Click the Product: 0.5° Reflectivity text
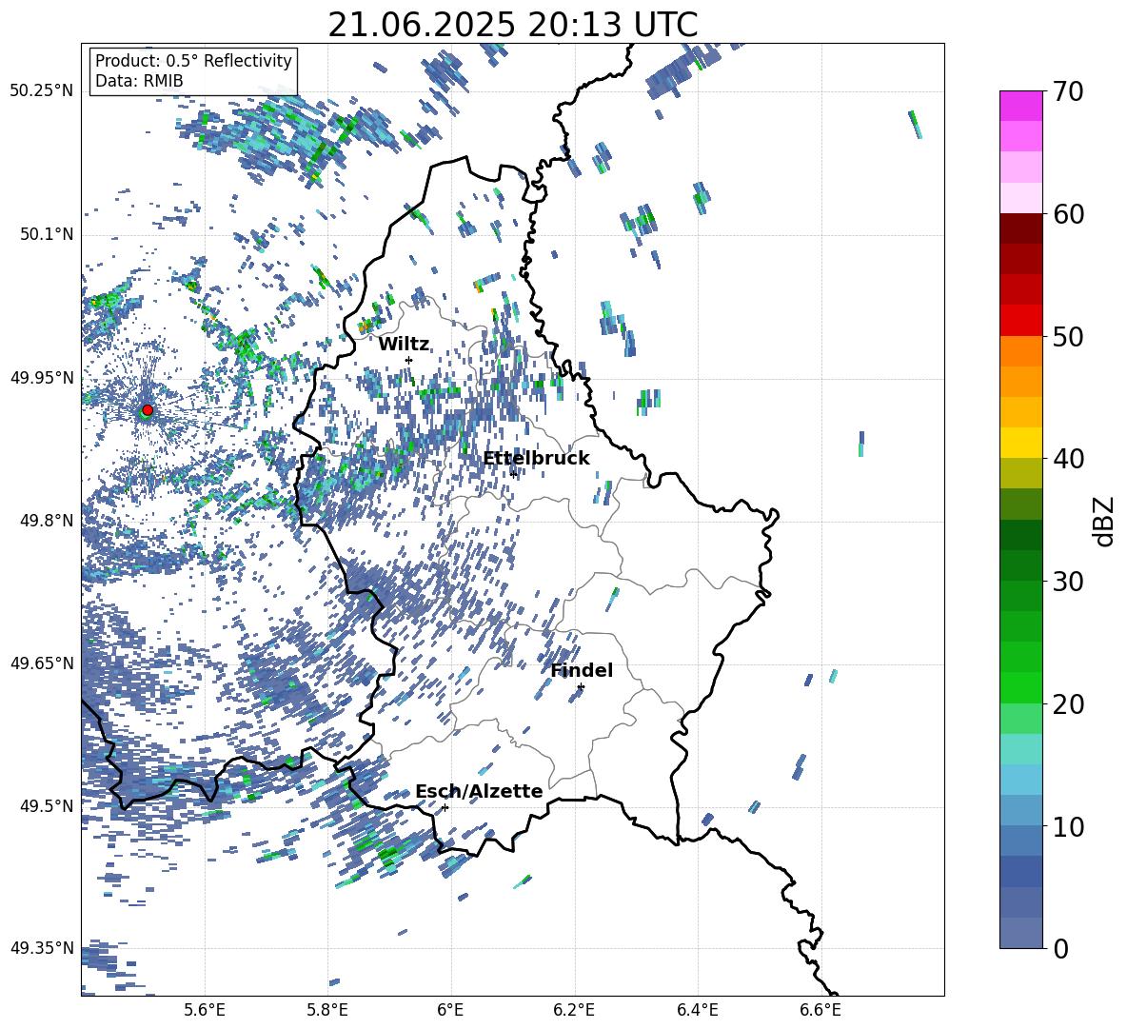This screenshot has width=1127, height=1029. click(x=193, y=60)
